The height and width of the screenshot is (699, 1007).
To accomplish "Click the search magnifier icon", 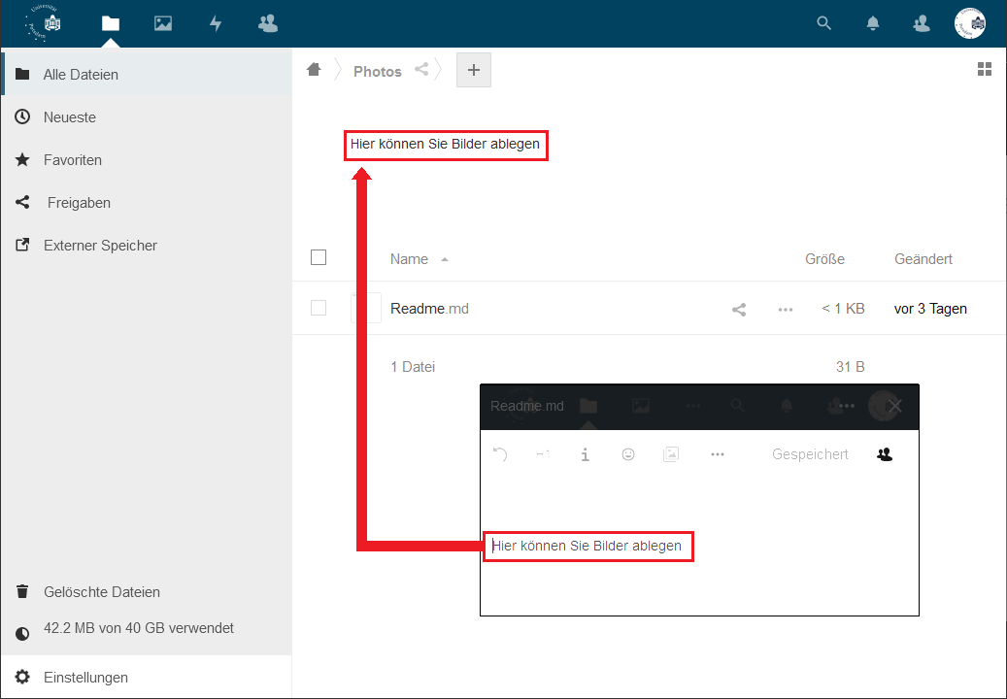I will 824,23.
